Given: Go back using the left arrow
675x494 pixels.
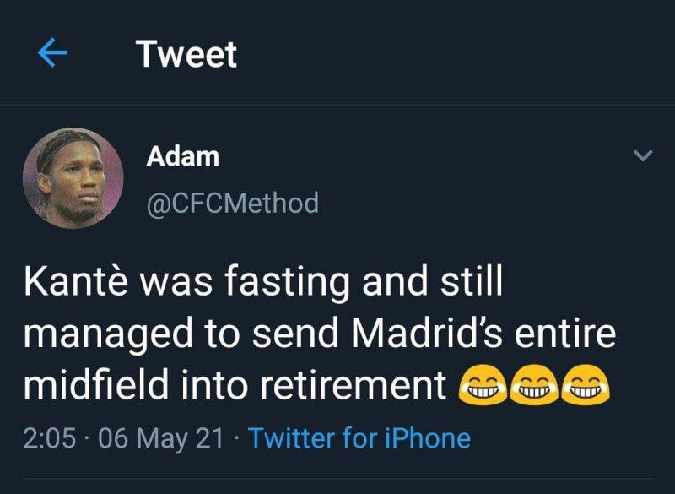Looking at the screenshot, I should [x=53, y=54].
